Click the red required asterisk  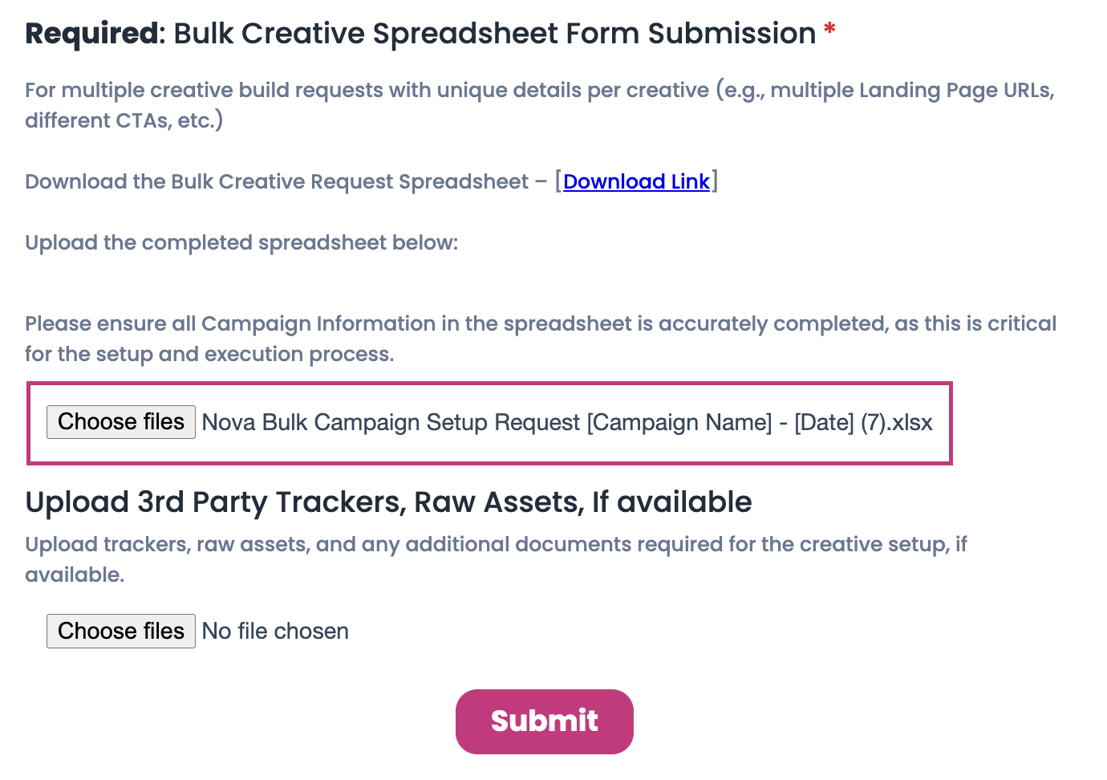[829, 31]
